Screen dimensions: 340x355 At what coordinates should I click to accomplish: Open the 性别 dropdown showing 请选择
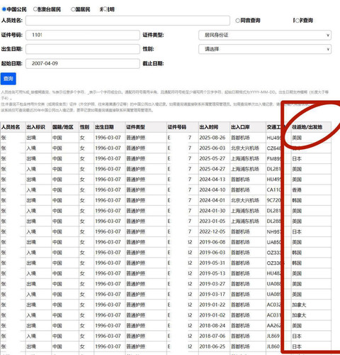(265, 49)
